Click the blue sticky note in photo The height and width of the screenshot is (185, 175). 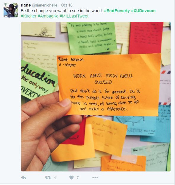[x=135, y=126]
